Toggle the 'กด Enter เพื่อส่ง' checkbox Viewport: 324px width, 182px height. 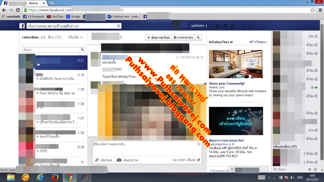pyautogui.click(x=198, y=160)
